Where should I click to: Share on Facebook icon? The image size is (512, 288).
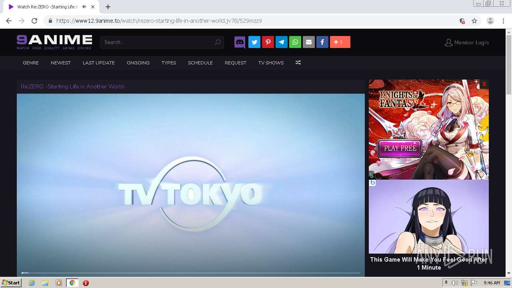tap(322, 42)
